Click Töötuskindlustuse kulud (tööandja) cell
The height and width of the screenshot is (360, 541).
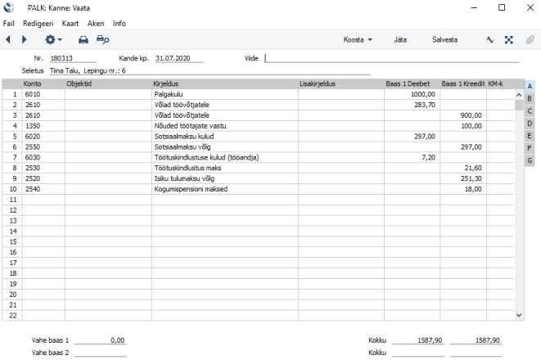tap(225, 158)
